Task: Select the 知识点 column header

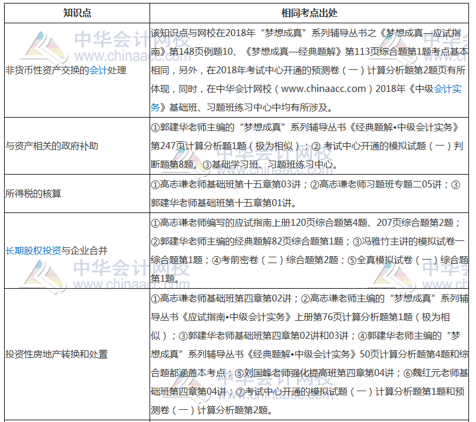Action: (x=77, y=13)
